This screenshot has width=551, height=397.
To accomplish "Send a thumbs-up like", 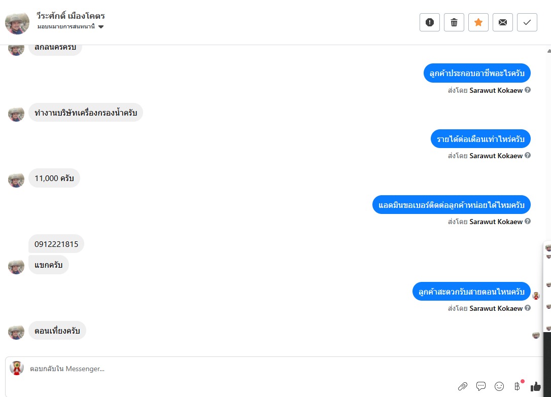I will pyautogui.click(x=536, y=386).
